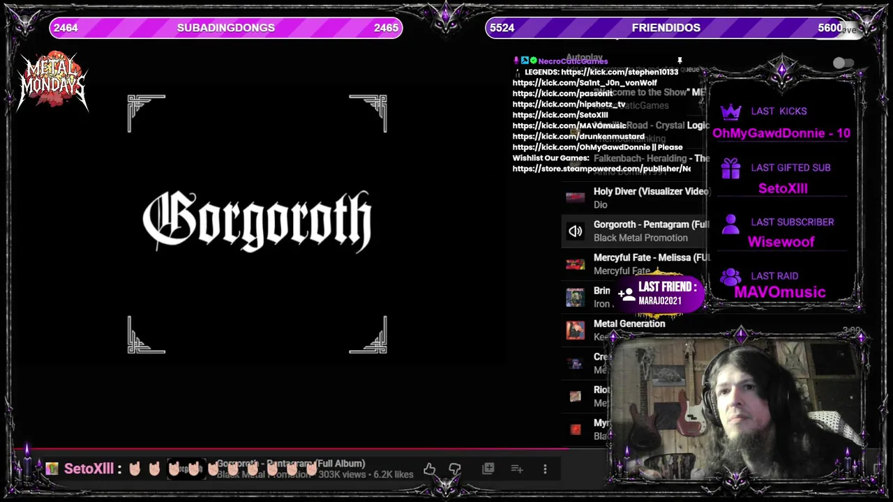Click the pinned message pin icon
This screenshot has width=893, height=502.
680,61
